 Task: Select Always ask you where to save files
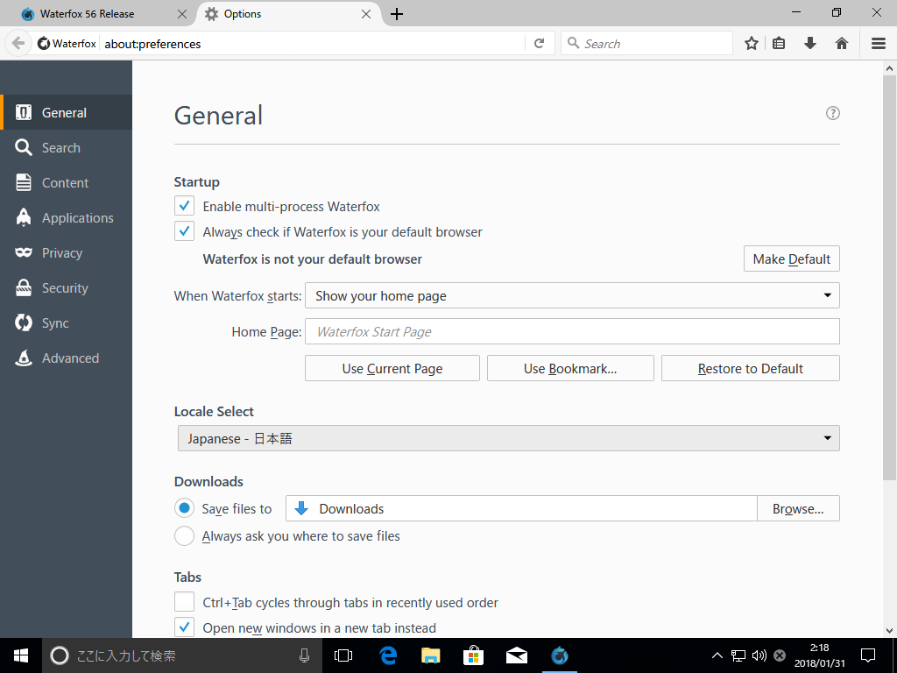coord(184,535)
